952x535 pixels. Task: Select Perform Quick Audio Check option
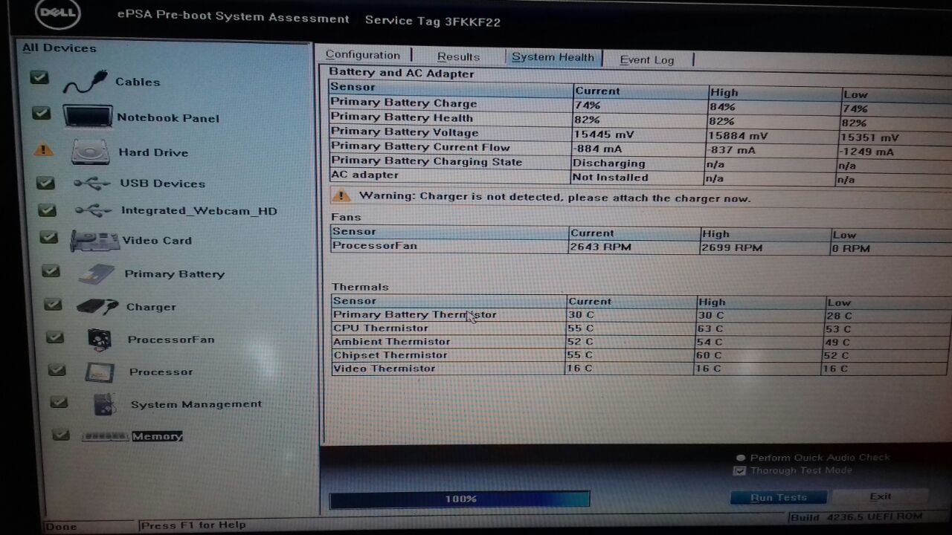[741, 458]
